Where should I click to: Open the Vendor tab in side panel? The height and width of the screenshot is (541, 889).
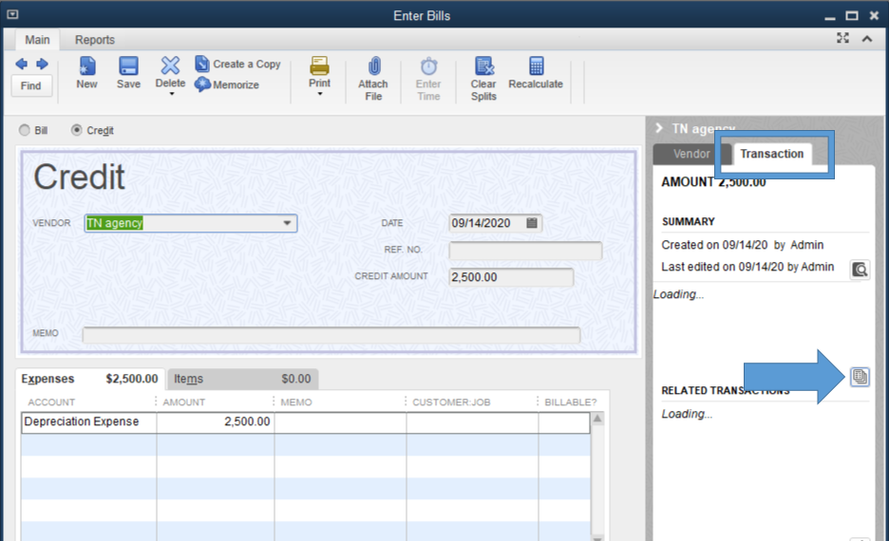click(691, 154)
